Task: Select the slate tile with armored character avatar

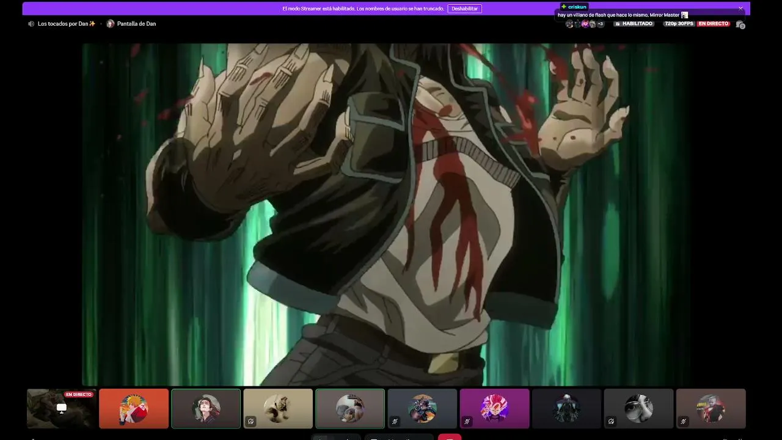Action: 422,408
